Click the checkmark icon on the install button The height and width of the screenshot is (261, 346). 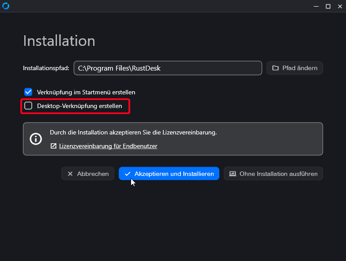coord(128,174)
